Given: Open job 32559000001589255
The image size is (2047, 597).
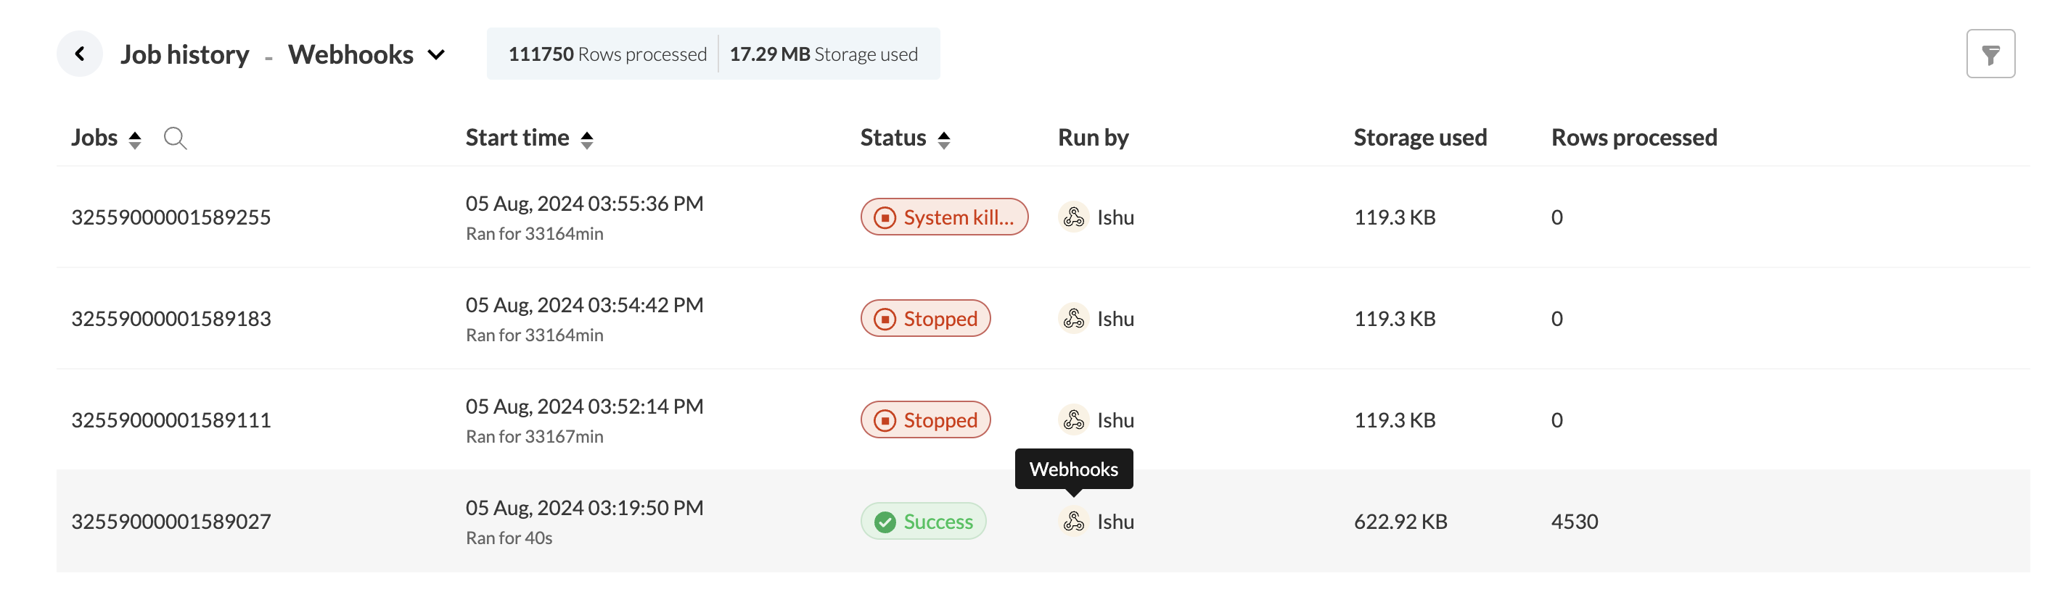Looking at the screenshot, I should click(171, 217).
